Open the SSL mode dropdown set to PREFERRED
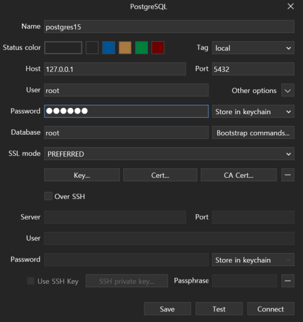 [x=169, y=154]
